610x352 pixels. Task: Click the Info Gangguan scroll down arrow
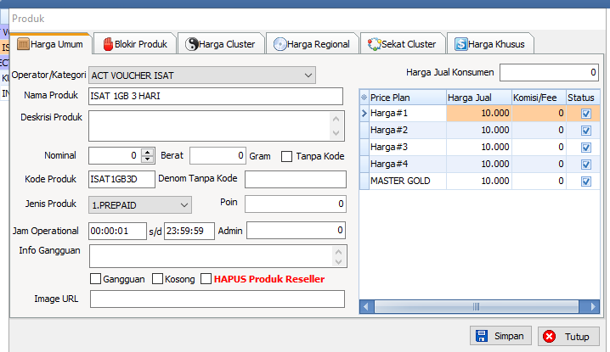point(338,261)
